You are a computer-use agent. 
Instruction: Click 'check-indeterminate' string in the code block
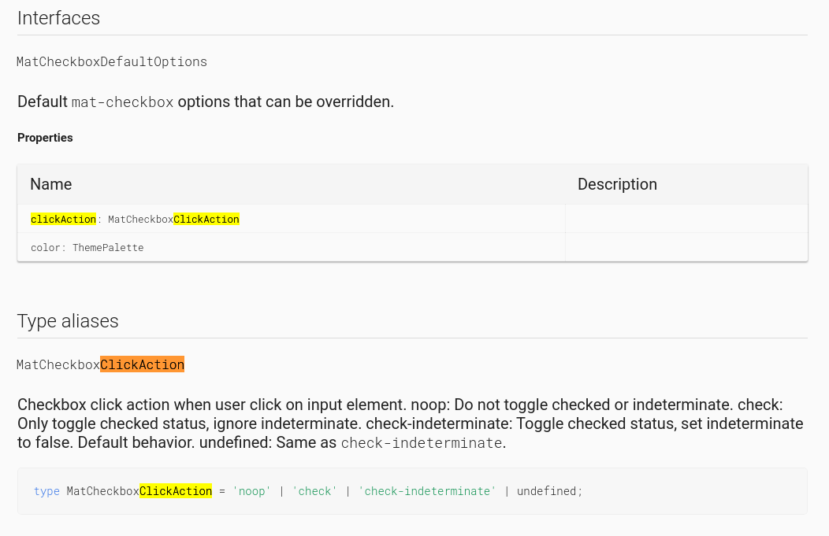pyautogui.click(x=426, y=491)
